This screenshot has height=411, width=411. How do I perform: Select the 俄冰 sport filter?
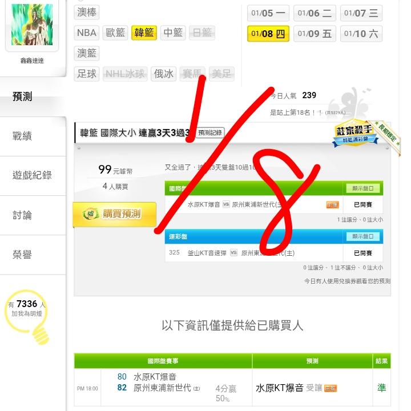tap(164, 74)
